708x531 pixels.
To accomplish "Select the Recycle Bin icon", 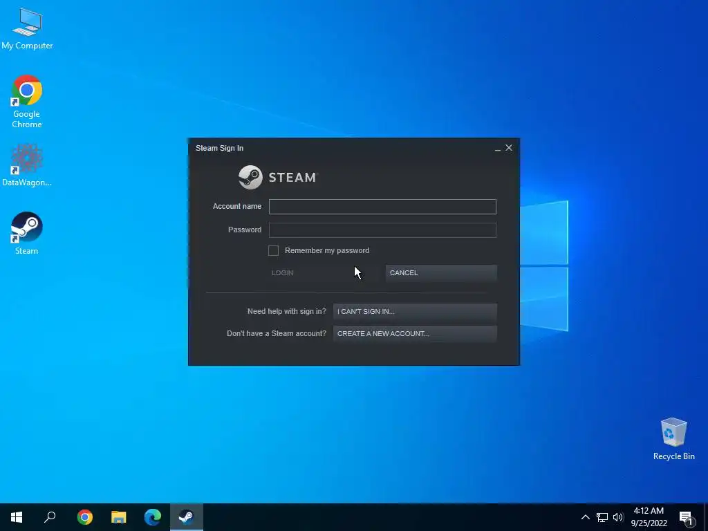I will point(673,439).
